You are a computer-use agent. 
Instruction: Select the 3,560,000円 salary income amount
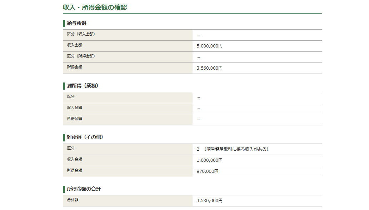point(209,68)
